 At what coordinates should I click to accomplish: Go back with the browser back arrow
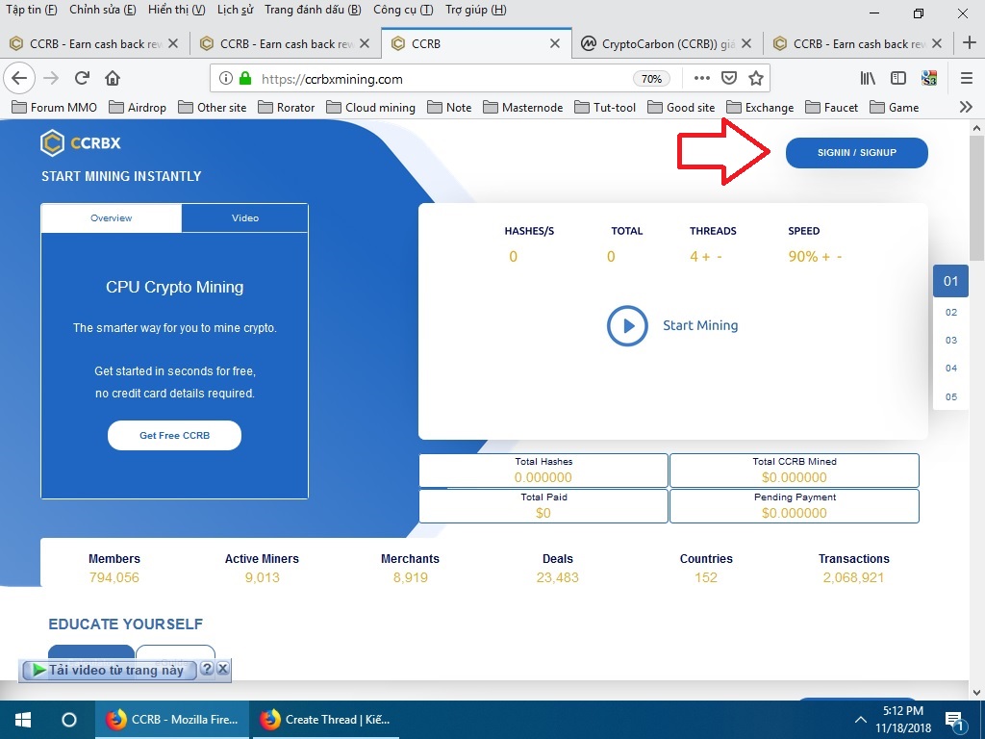19,79
